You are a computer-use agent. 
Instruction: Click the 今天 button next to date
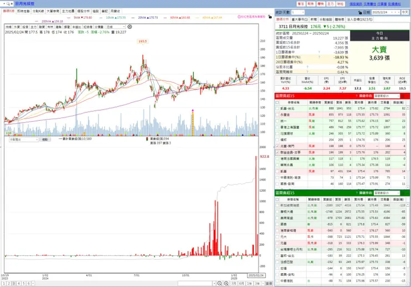click(x=405, y=12)
